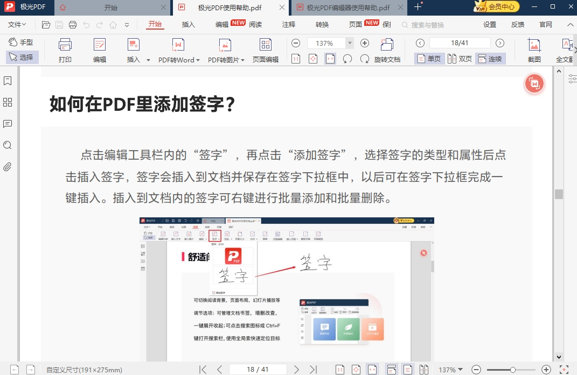577x375 pixels.
Task: Enter full screen from status bar
Action: 564,370
